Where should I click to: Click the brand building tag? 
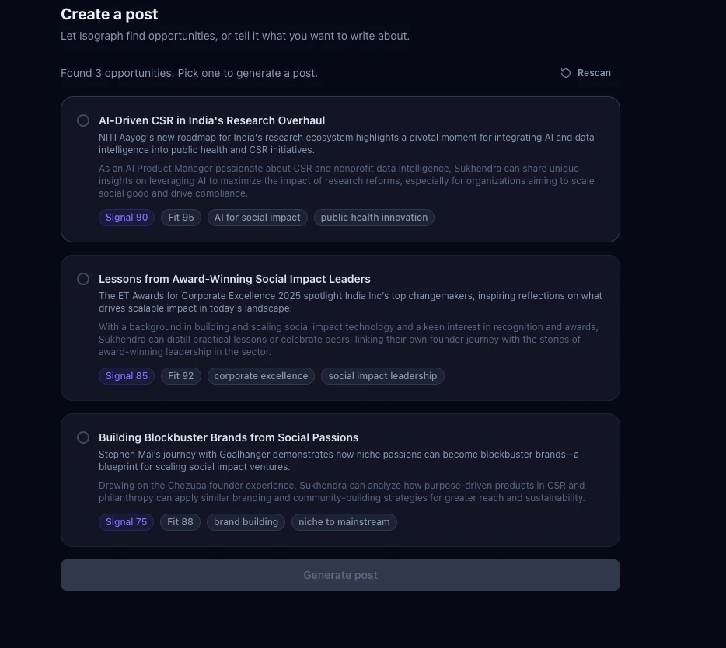(x=246, y=522)
